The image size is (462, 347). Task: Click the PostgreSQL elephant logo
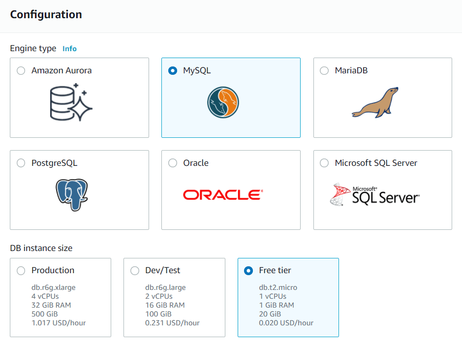point(71,195)
